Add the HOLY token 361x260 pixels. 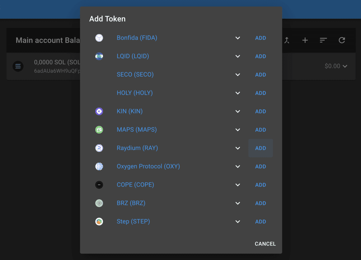(260, 93)
